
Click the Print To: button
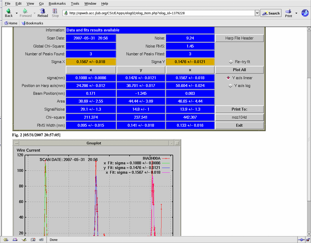239,109
